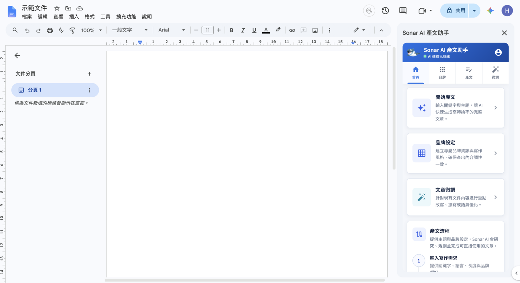Print the document
The image size is (520, 283).
[50, 30]
